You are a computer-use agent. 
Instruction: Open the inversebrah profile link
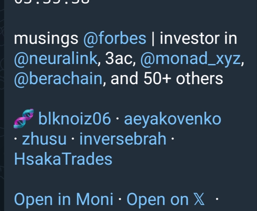(123, 139)
